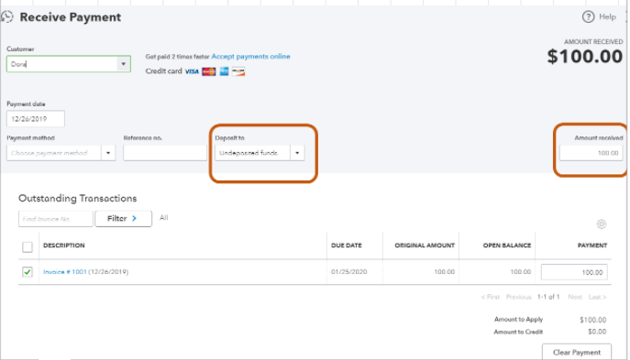
Task: Click the 1-1 of 1 pagination text
Action: (x=548, y=297)
